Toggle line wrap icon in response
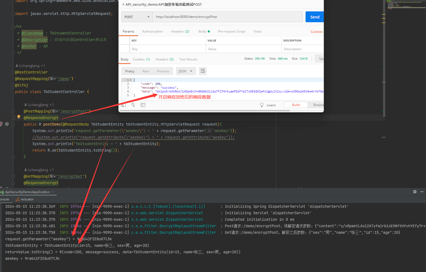This screenshot has height=272, width=426. [203, 71]
